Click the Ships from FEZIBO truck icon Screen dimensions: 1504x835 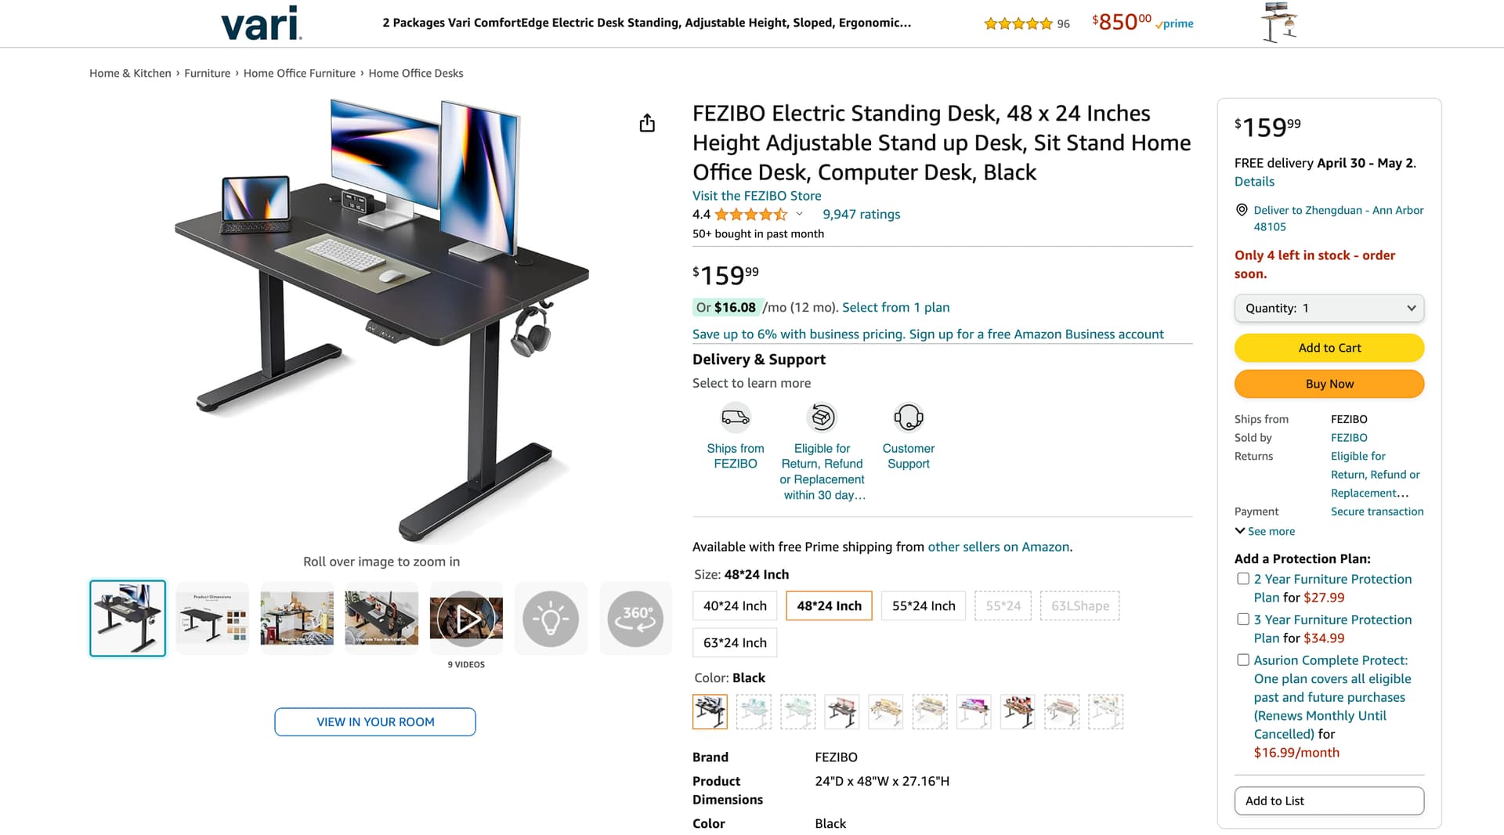[736, 417]
